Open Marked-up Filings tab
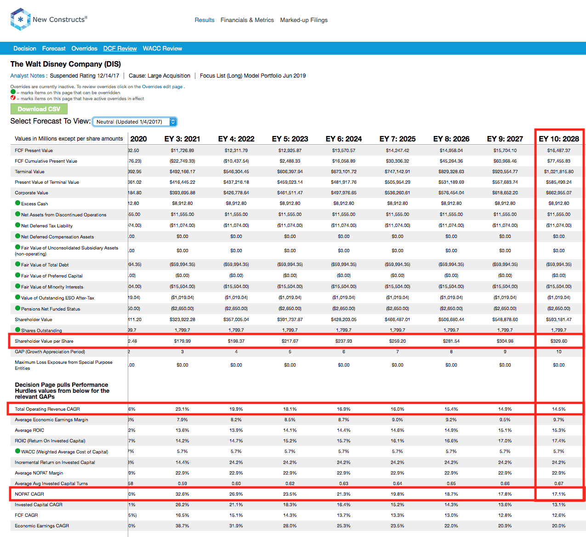The width and height of the screenshot is (586, 537). click(304, 20)
